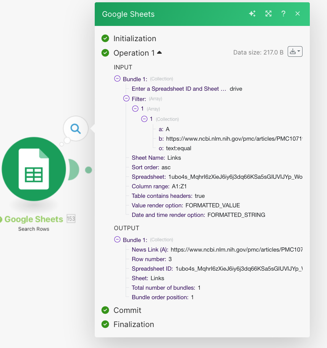This screenshot has height=348, width=327.
Task: Click the 'Sort order: asc' row
Action: (x=151, y=167)
